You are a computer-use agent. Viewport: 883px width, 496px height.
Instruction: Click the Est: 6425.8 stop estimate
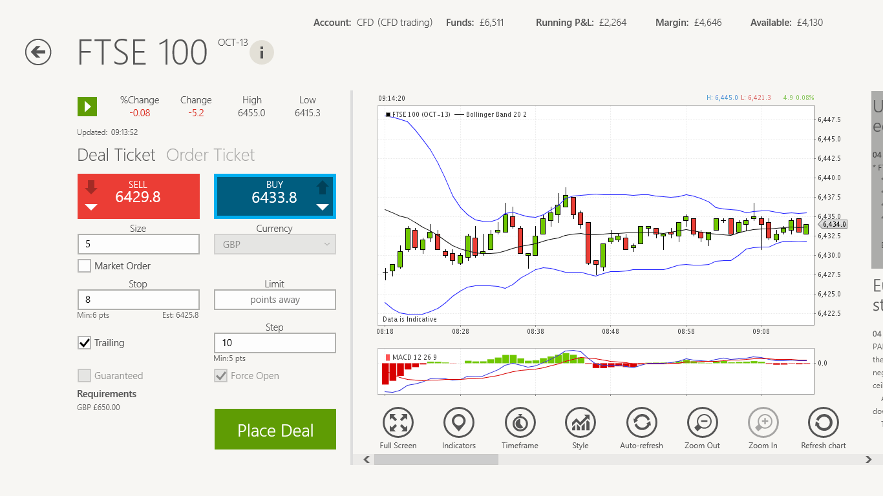click(x=180, y=315)
